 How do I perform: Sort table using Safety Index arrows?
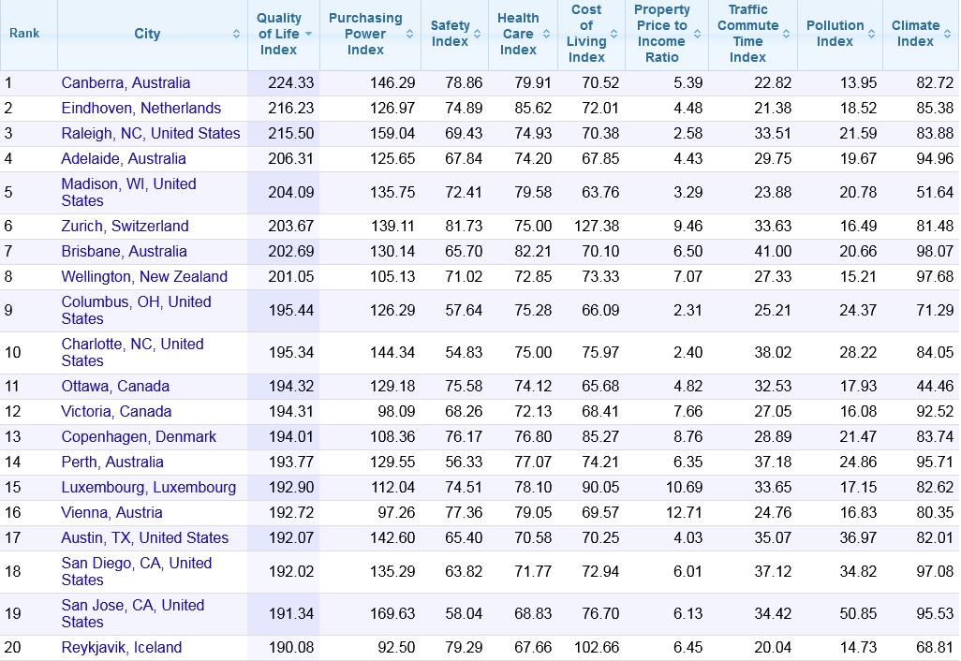pos(477,34)
